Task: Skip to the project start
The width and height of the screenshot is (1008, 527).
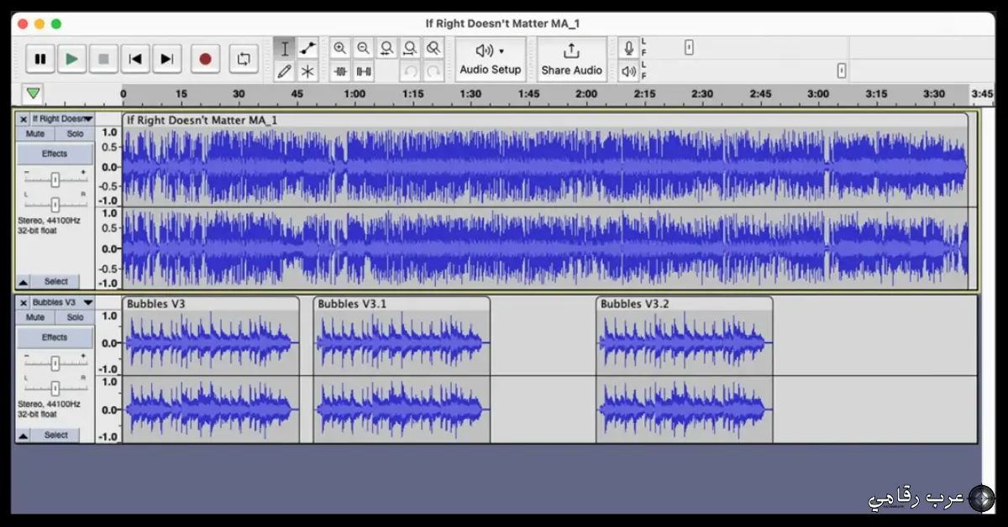Action: point(135,59)
